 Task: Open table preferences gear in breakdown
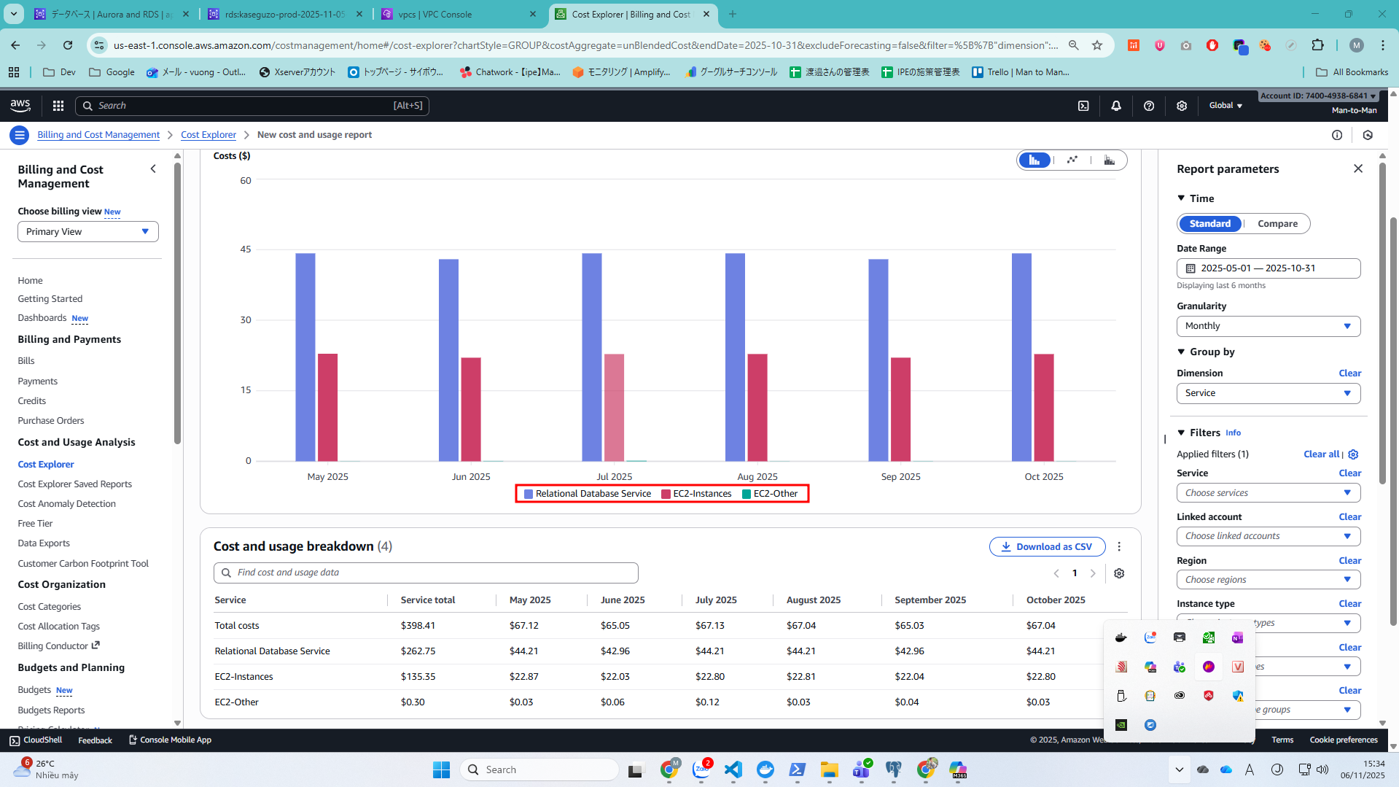(1119, 573)
